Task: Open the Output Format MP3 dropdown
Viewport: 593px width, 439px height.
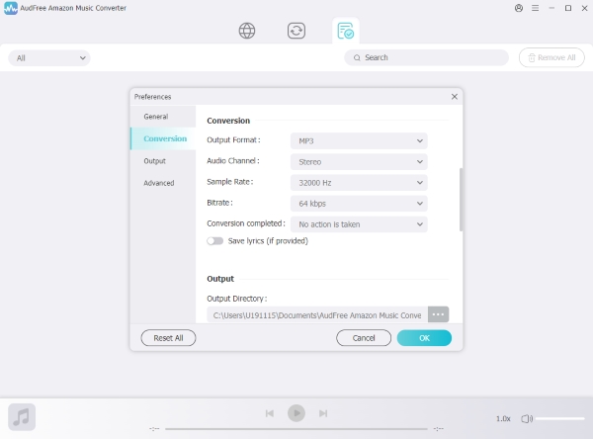Action: pos(359,140)
